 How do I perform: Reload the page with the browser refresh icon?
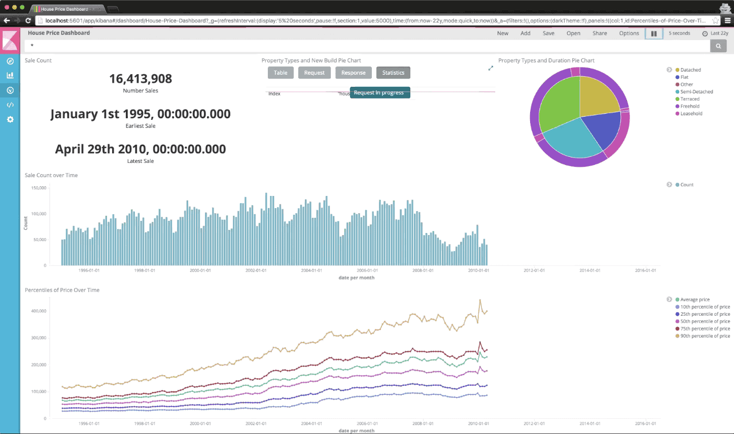[28, 21]
